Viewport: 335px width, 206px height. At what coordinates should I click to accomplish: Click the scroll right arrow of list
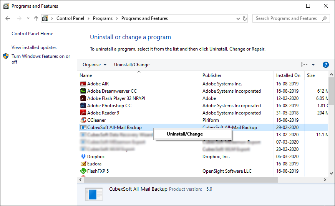(325, 180)
